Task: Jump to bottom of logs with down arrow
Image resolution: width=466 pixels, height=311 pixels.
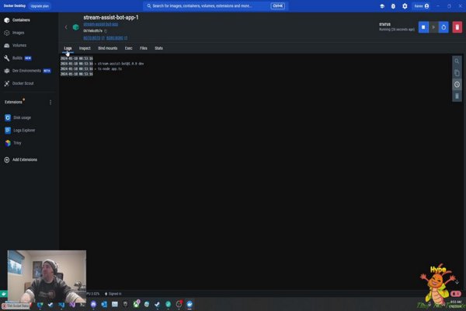Action: point(457,281)
